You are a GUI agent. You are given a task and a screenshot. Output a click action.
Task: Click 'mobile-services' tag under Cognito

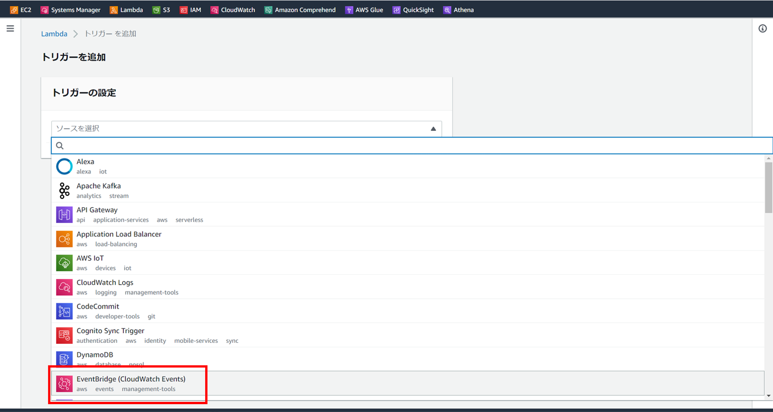[196, 341]
